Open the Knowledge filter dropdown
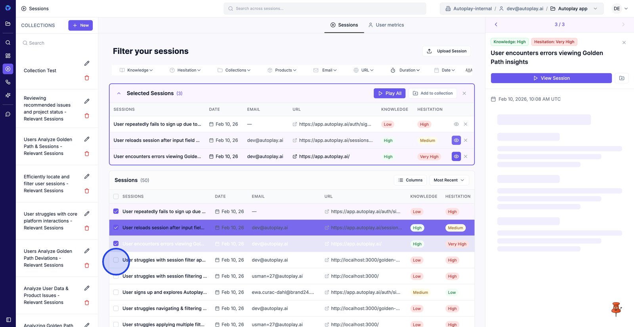 (136, 70)
